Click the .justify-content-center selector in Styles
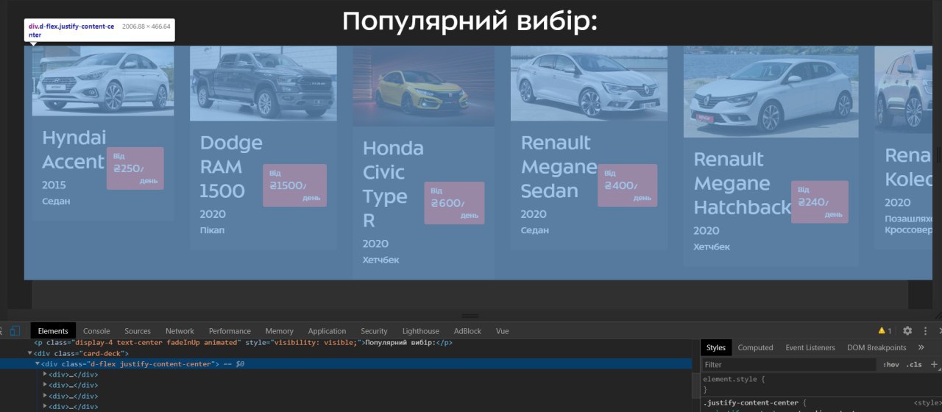Image resolution: width=942 pixels, height=412 pixels. pyautogui.click(x=750, y=402)
